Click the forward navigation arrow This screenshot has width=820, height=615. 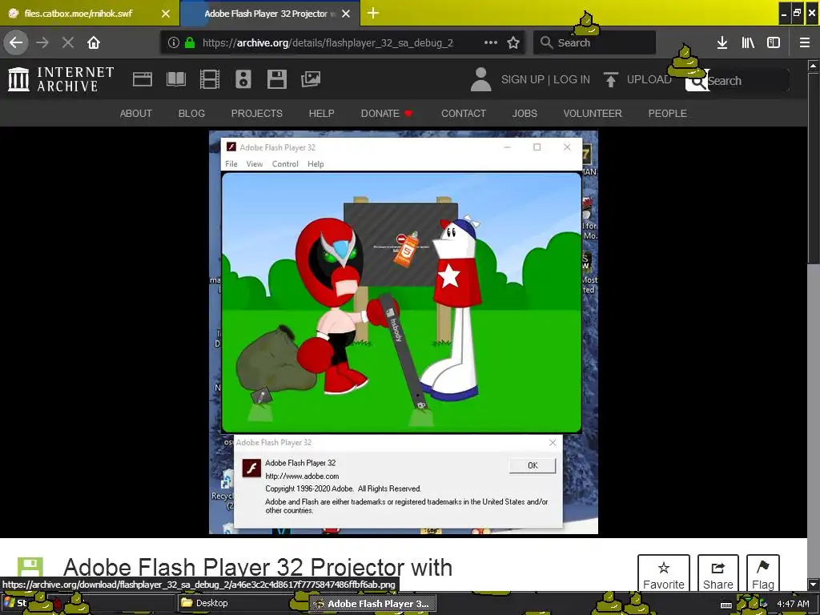[42, 42]
